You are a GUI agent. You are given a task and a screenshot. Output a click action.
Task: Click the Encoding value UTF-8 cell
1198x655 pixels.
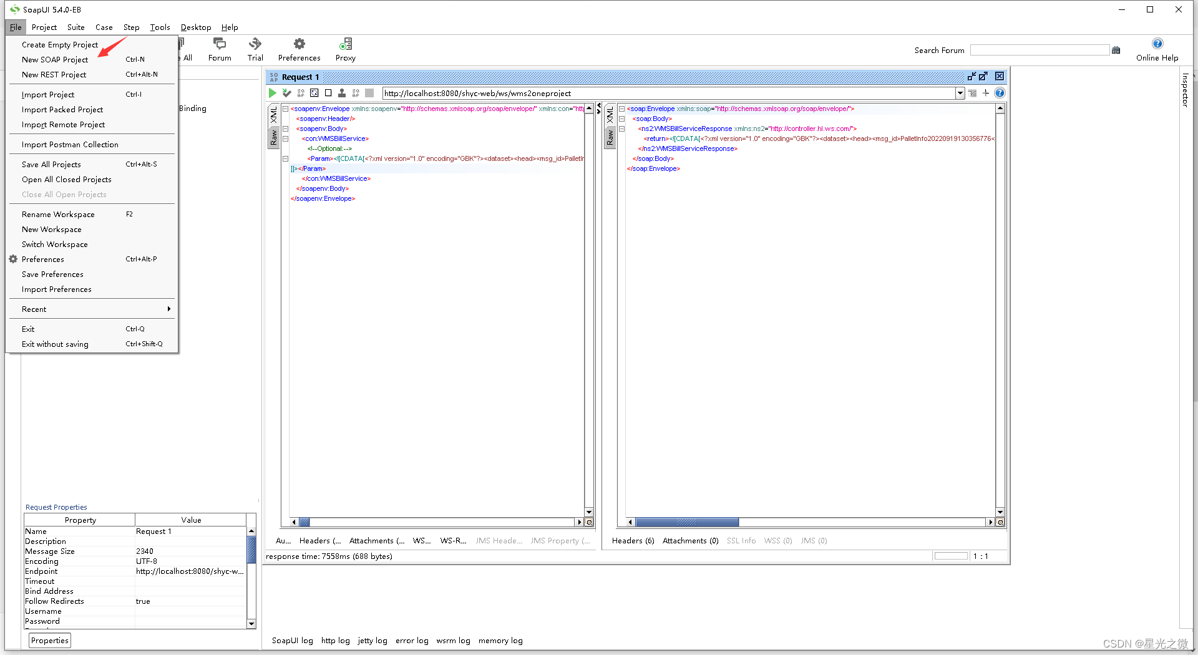click(x=190, y=561)
